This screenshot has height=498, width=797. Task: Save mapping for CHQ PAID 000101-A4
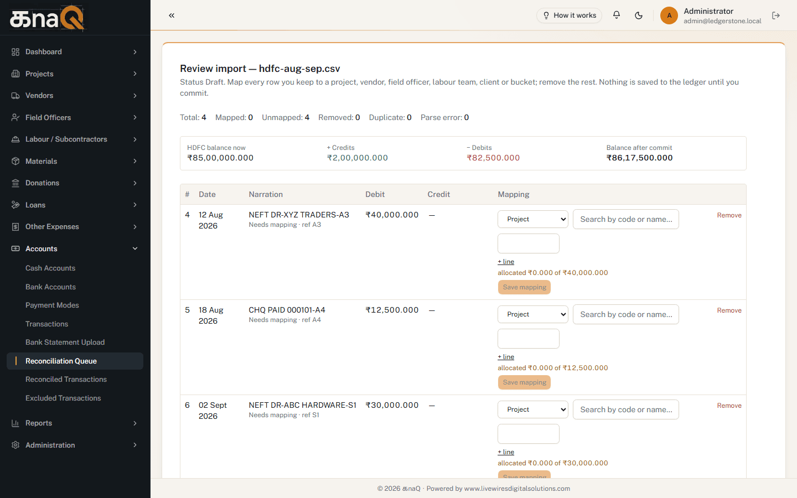524,382
